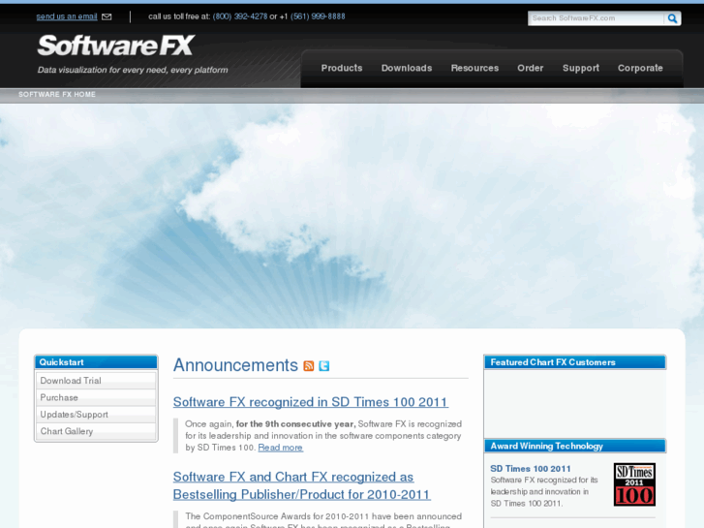Click the Quickstart panel header
Viewport: 704px width, 528px height.
coord(96,362)
